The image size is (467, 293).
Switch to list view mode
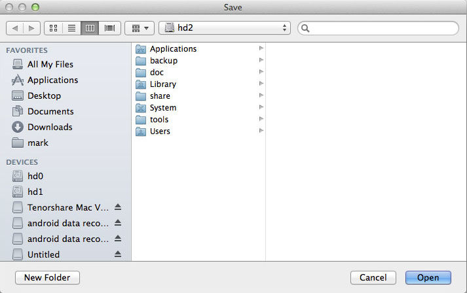coord(72,28)
